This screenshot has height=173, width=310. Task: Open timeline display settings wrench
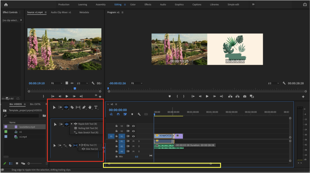click(139, 114)
